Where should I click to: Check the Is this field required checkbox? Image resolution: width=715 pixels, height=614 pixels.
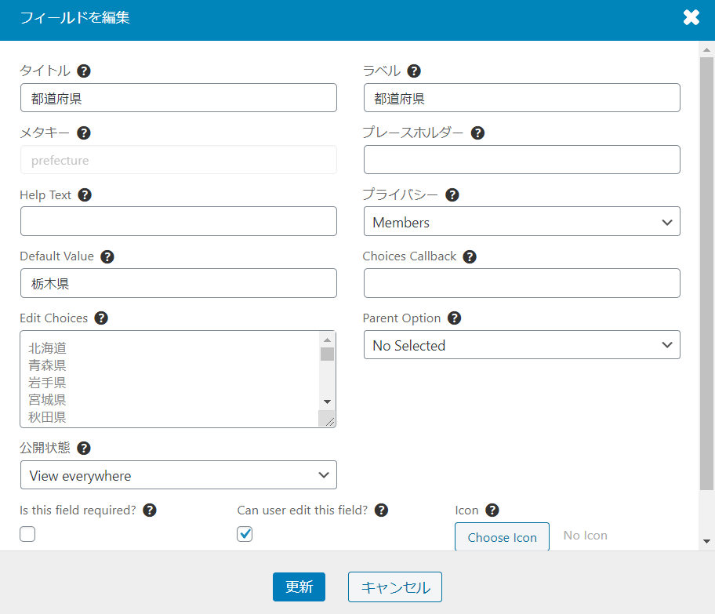[x=27, y=534]
